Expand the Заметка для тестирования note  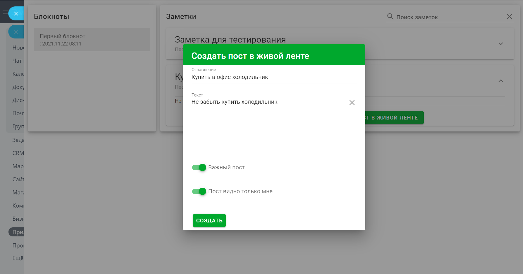pyautogui.click(x=501, y=44)
